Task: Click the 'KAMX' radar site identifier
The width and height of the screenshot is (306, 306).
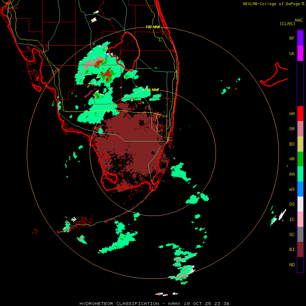Action: click(174, 304)
